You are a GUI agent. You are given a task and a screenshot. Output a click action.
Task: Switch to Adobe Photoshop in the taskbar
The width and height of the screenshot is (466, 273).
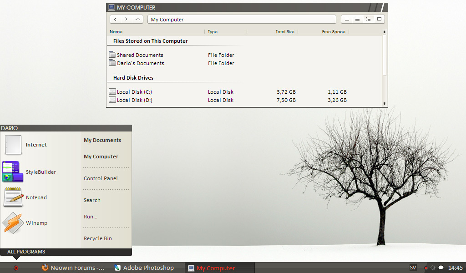(x=144, y=268)
